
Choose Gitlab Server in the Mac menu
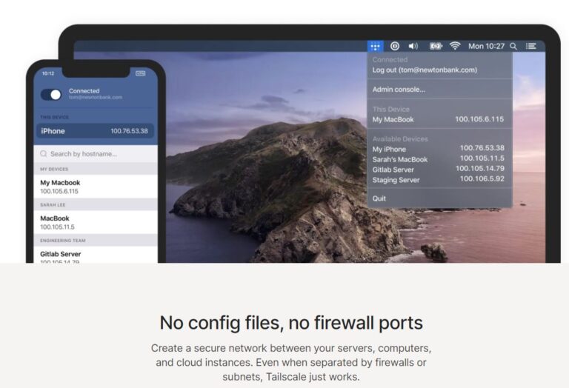tap(440, 170)
